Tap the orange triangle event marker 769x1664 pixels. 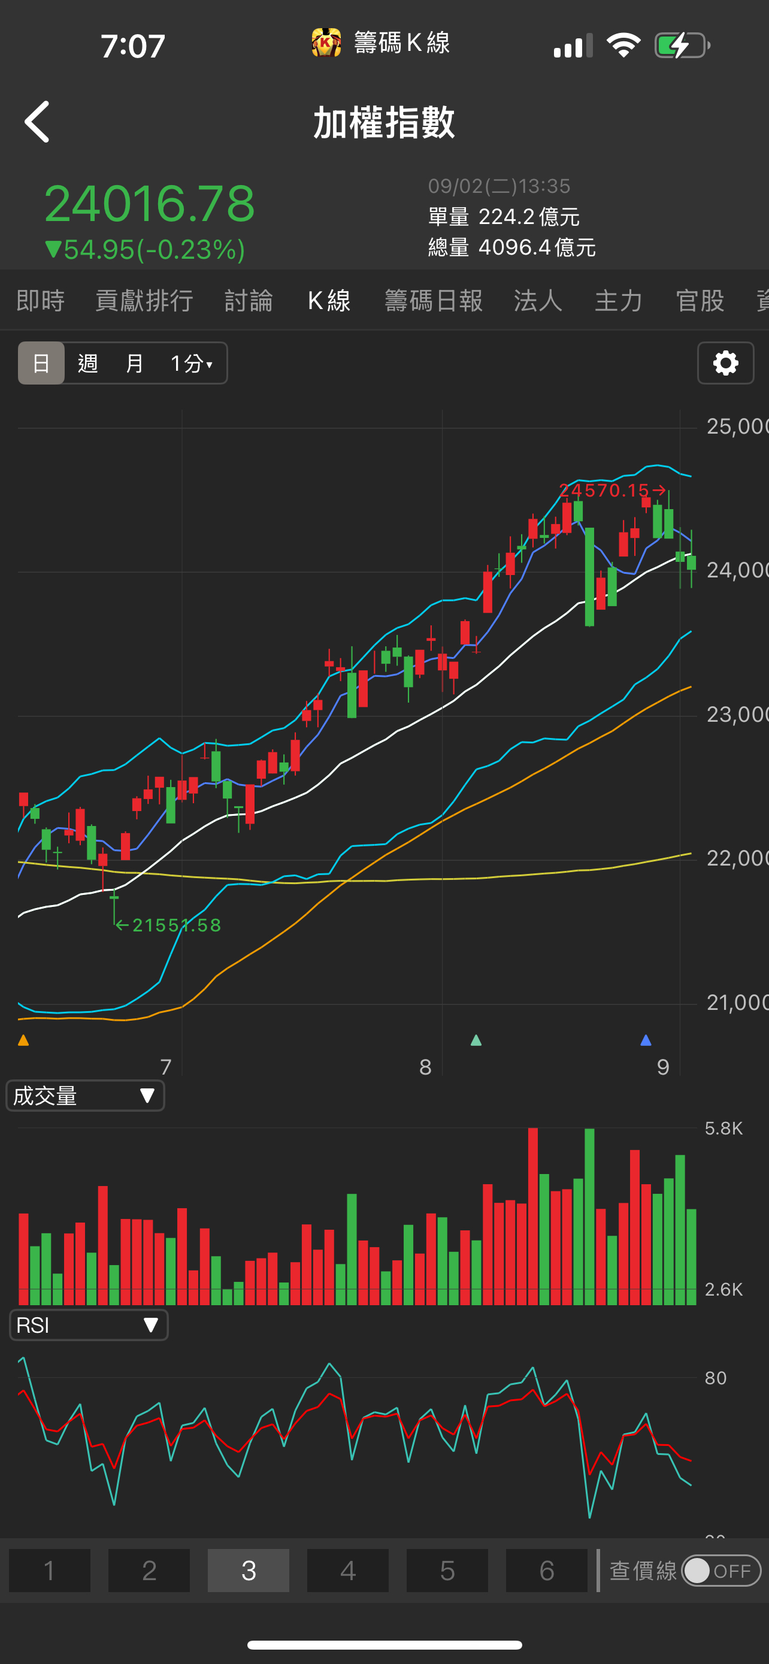pyautogui.click(x=23, y=1040)
